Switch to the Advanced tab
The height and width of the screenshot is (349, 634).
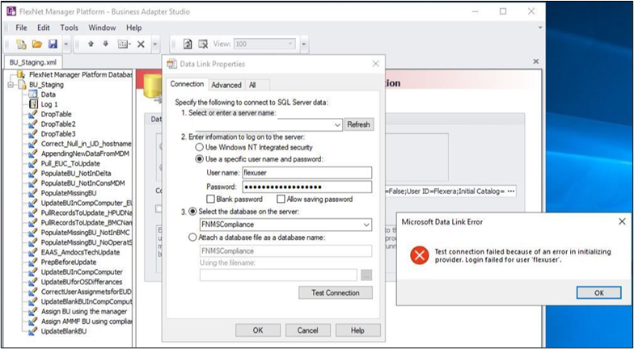point(226,85)
